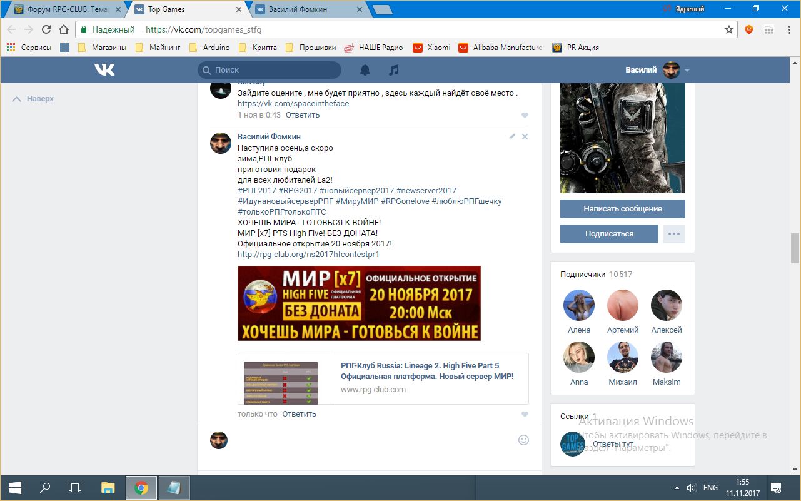The height and width of the screenshot is (501, 801).
Task: Bookmark this page with star icon
Action: [728, 29]
